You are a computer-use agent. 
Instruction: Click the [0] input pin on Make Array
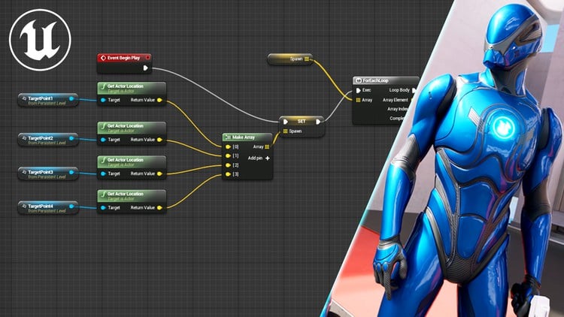tap(228, 146)
